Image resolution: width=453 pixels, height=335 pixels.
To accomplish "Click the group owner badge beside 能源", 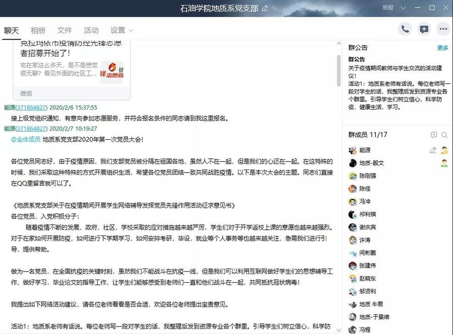I will tap(443, 150).
